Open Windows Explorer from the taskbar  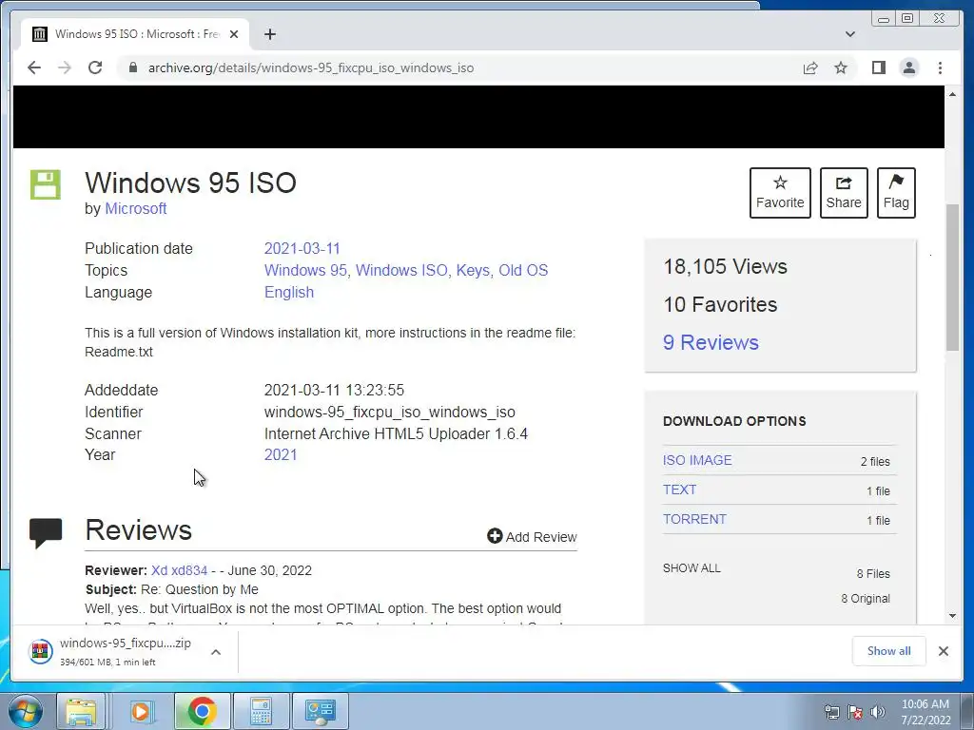[x=82, y=711]
